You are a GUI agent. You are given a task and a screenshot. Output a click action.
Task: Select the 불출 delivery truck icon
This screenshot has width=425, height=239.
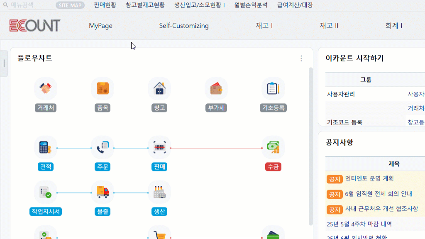tap(103, 192)
